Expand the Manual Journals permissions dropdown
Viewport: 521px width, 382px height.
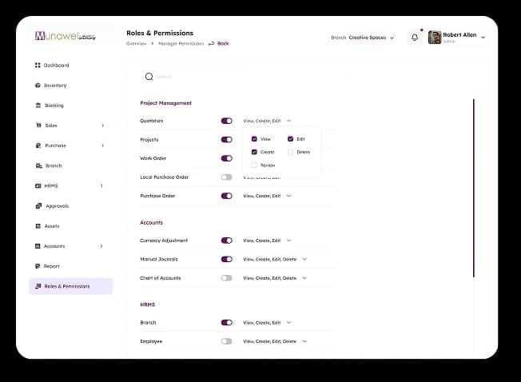304,259
